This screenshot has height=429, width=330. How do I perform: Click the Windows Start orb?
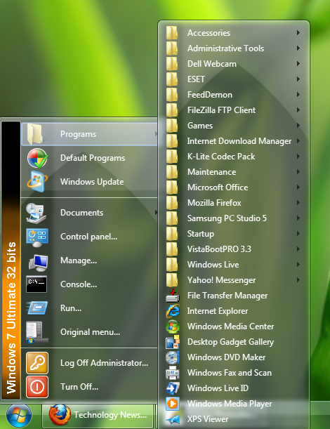coord(19,416)
